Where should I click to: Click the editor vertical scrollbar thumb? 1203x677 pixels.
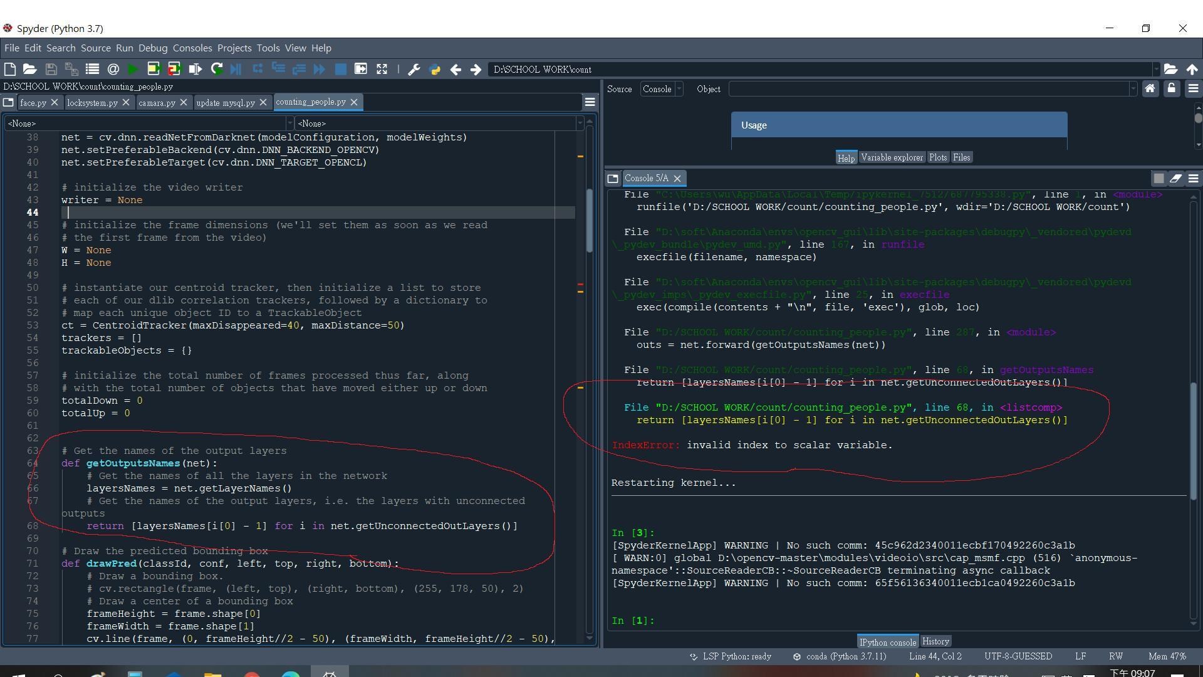pos(589,219)
